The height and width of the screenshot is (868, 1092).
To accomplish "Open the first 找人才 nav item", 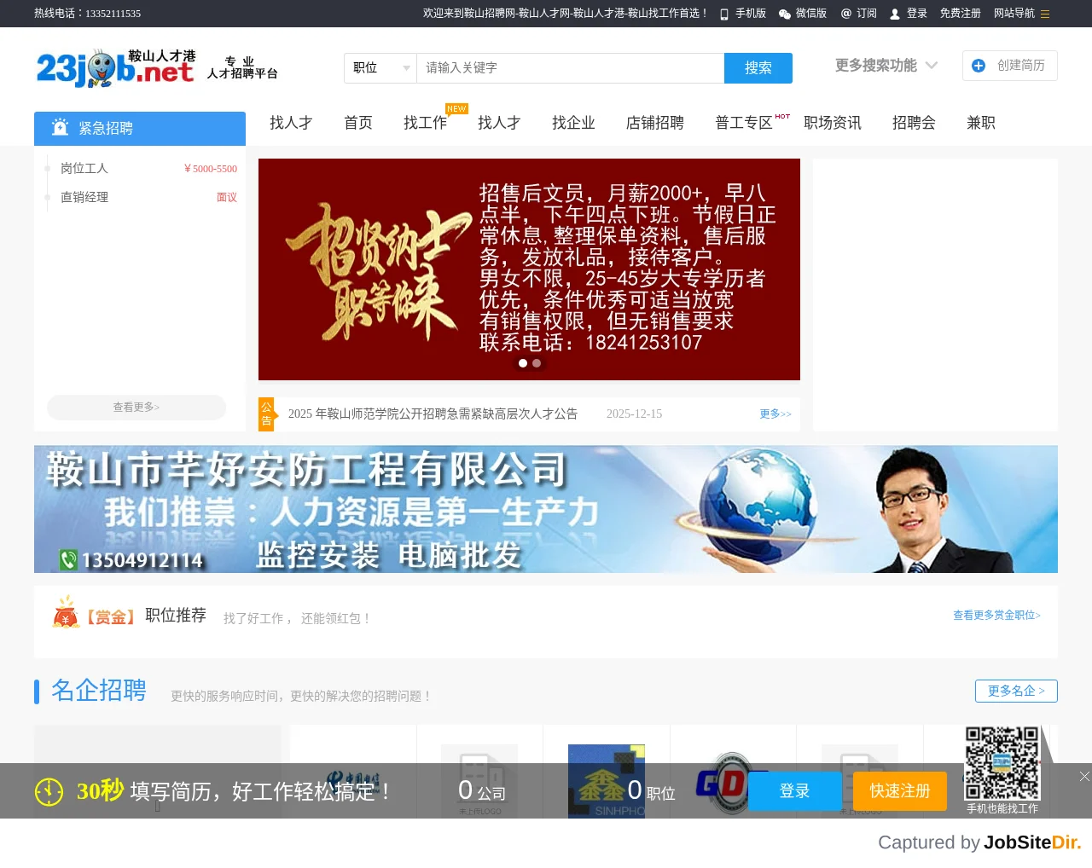I will pos(291,123).
